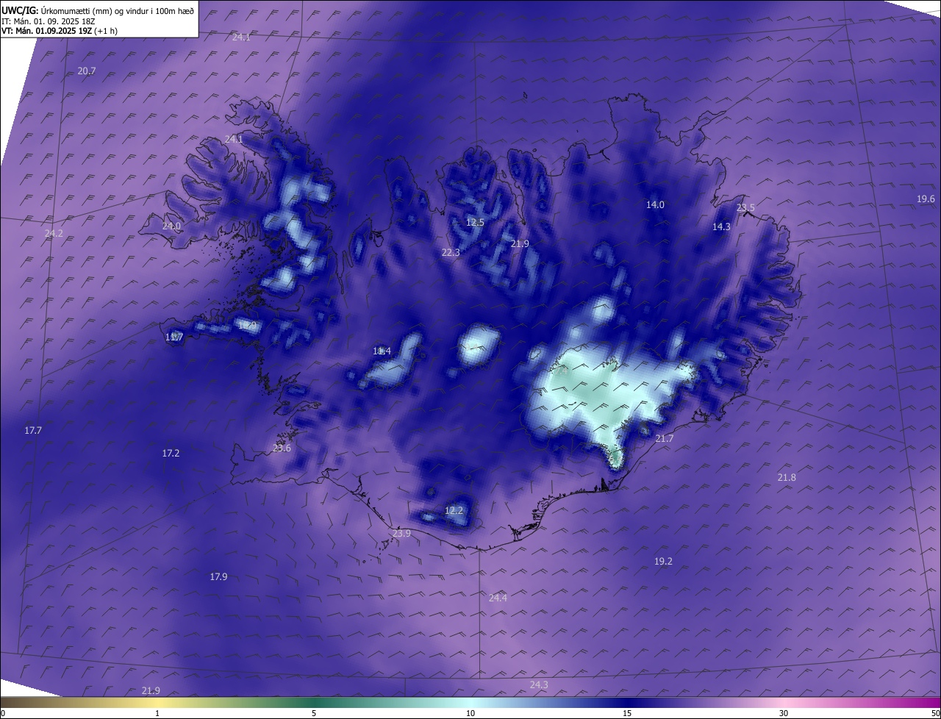
Task: Click the 21.8 value label offshore southeast
Action: point(787,477)
